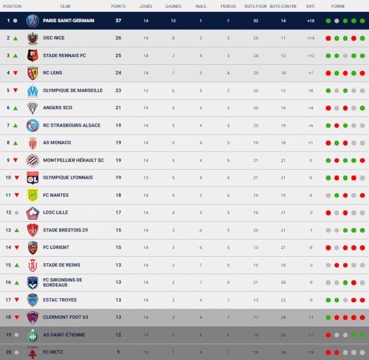This screenshot has height=360, width=369.
Task: Click the LOSC Lille club logo
Action: (32, 212)
